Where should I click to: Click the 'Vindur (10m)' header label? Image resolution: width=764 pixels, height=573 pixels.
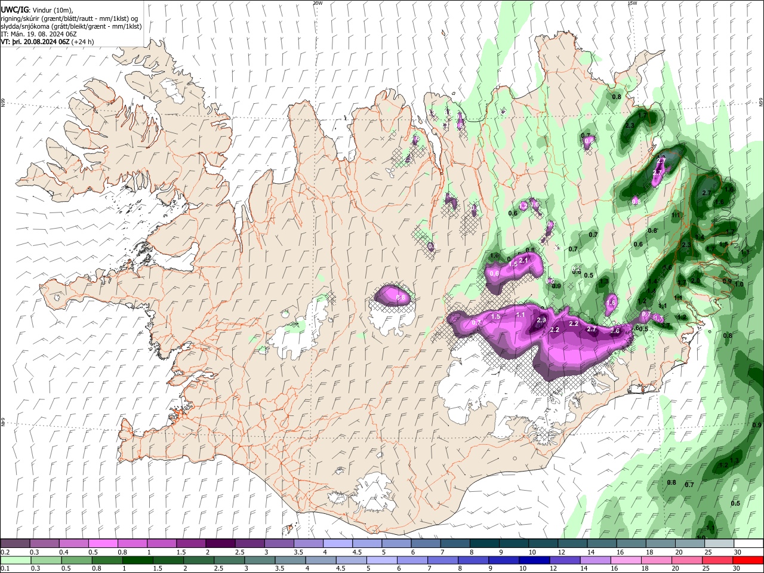[52, 10]
